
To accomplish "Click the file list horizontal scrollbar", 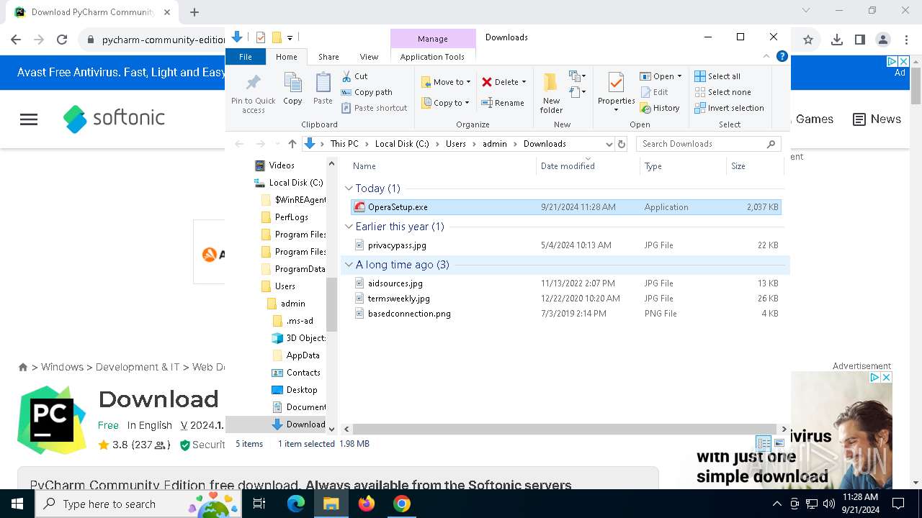I will pos(565,429).
